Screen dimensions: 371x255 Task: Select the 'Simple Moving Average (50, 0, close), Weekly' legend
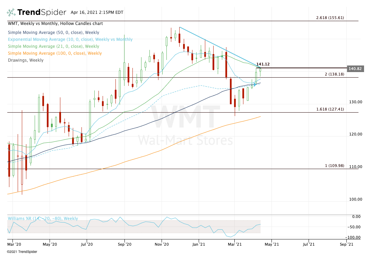pyautogui.click(x=53, y=33)
